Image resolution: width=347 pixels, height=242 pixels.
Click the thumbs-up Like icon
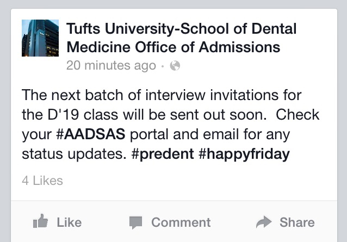pyautogui.click(x=41, y=222)
